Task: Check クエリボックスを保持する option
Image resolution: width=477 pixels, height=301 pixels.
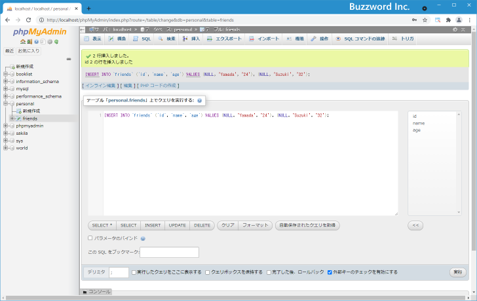Action: (208, 272)
